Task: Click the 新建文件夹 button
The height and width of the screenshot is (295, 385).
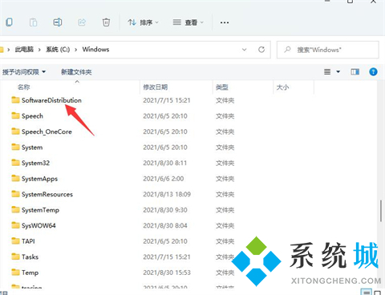Action: point(76,72)
